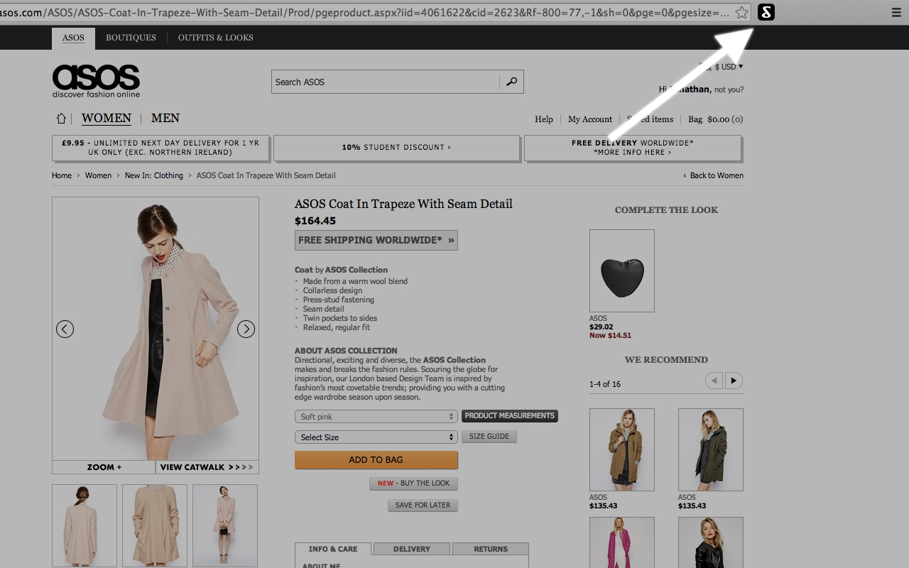
Task: Click the browser address bar URL
Action: click(x=365, y=13)
